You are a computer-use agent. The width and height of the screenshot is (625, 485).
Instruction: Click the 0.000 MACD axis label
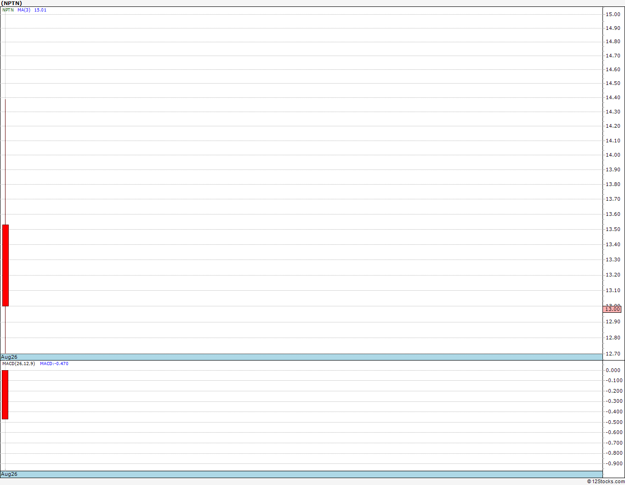pyautogui.click(x=614, y=370)
